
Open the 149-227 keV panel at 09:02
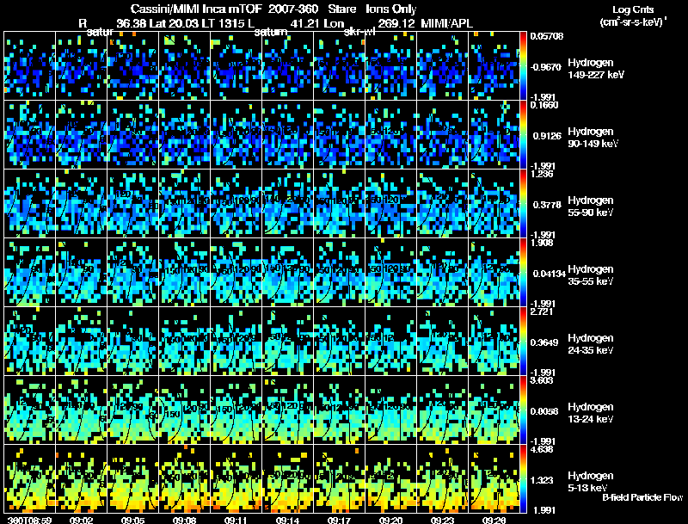(x=81, y=66)
